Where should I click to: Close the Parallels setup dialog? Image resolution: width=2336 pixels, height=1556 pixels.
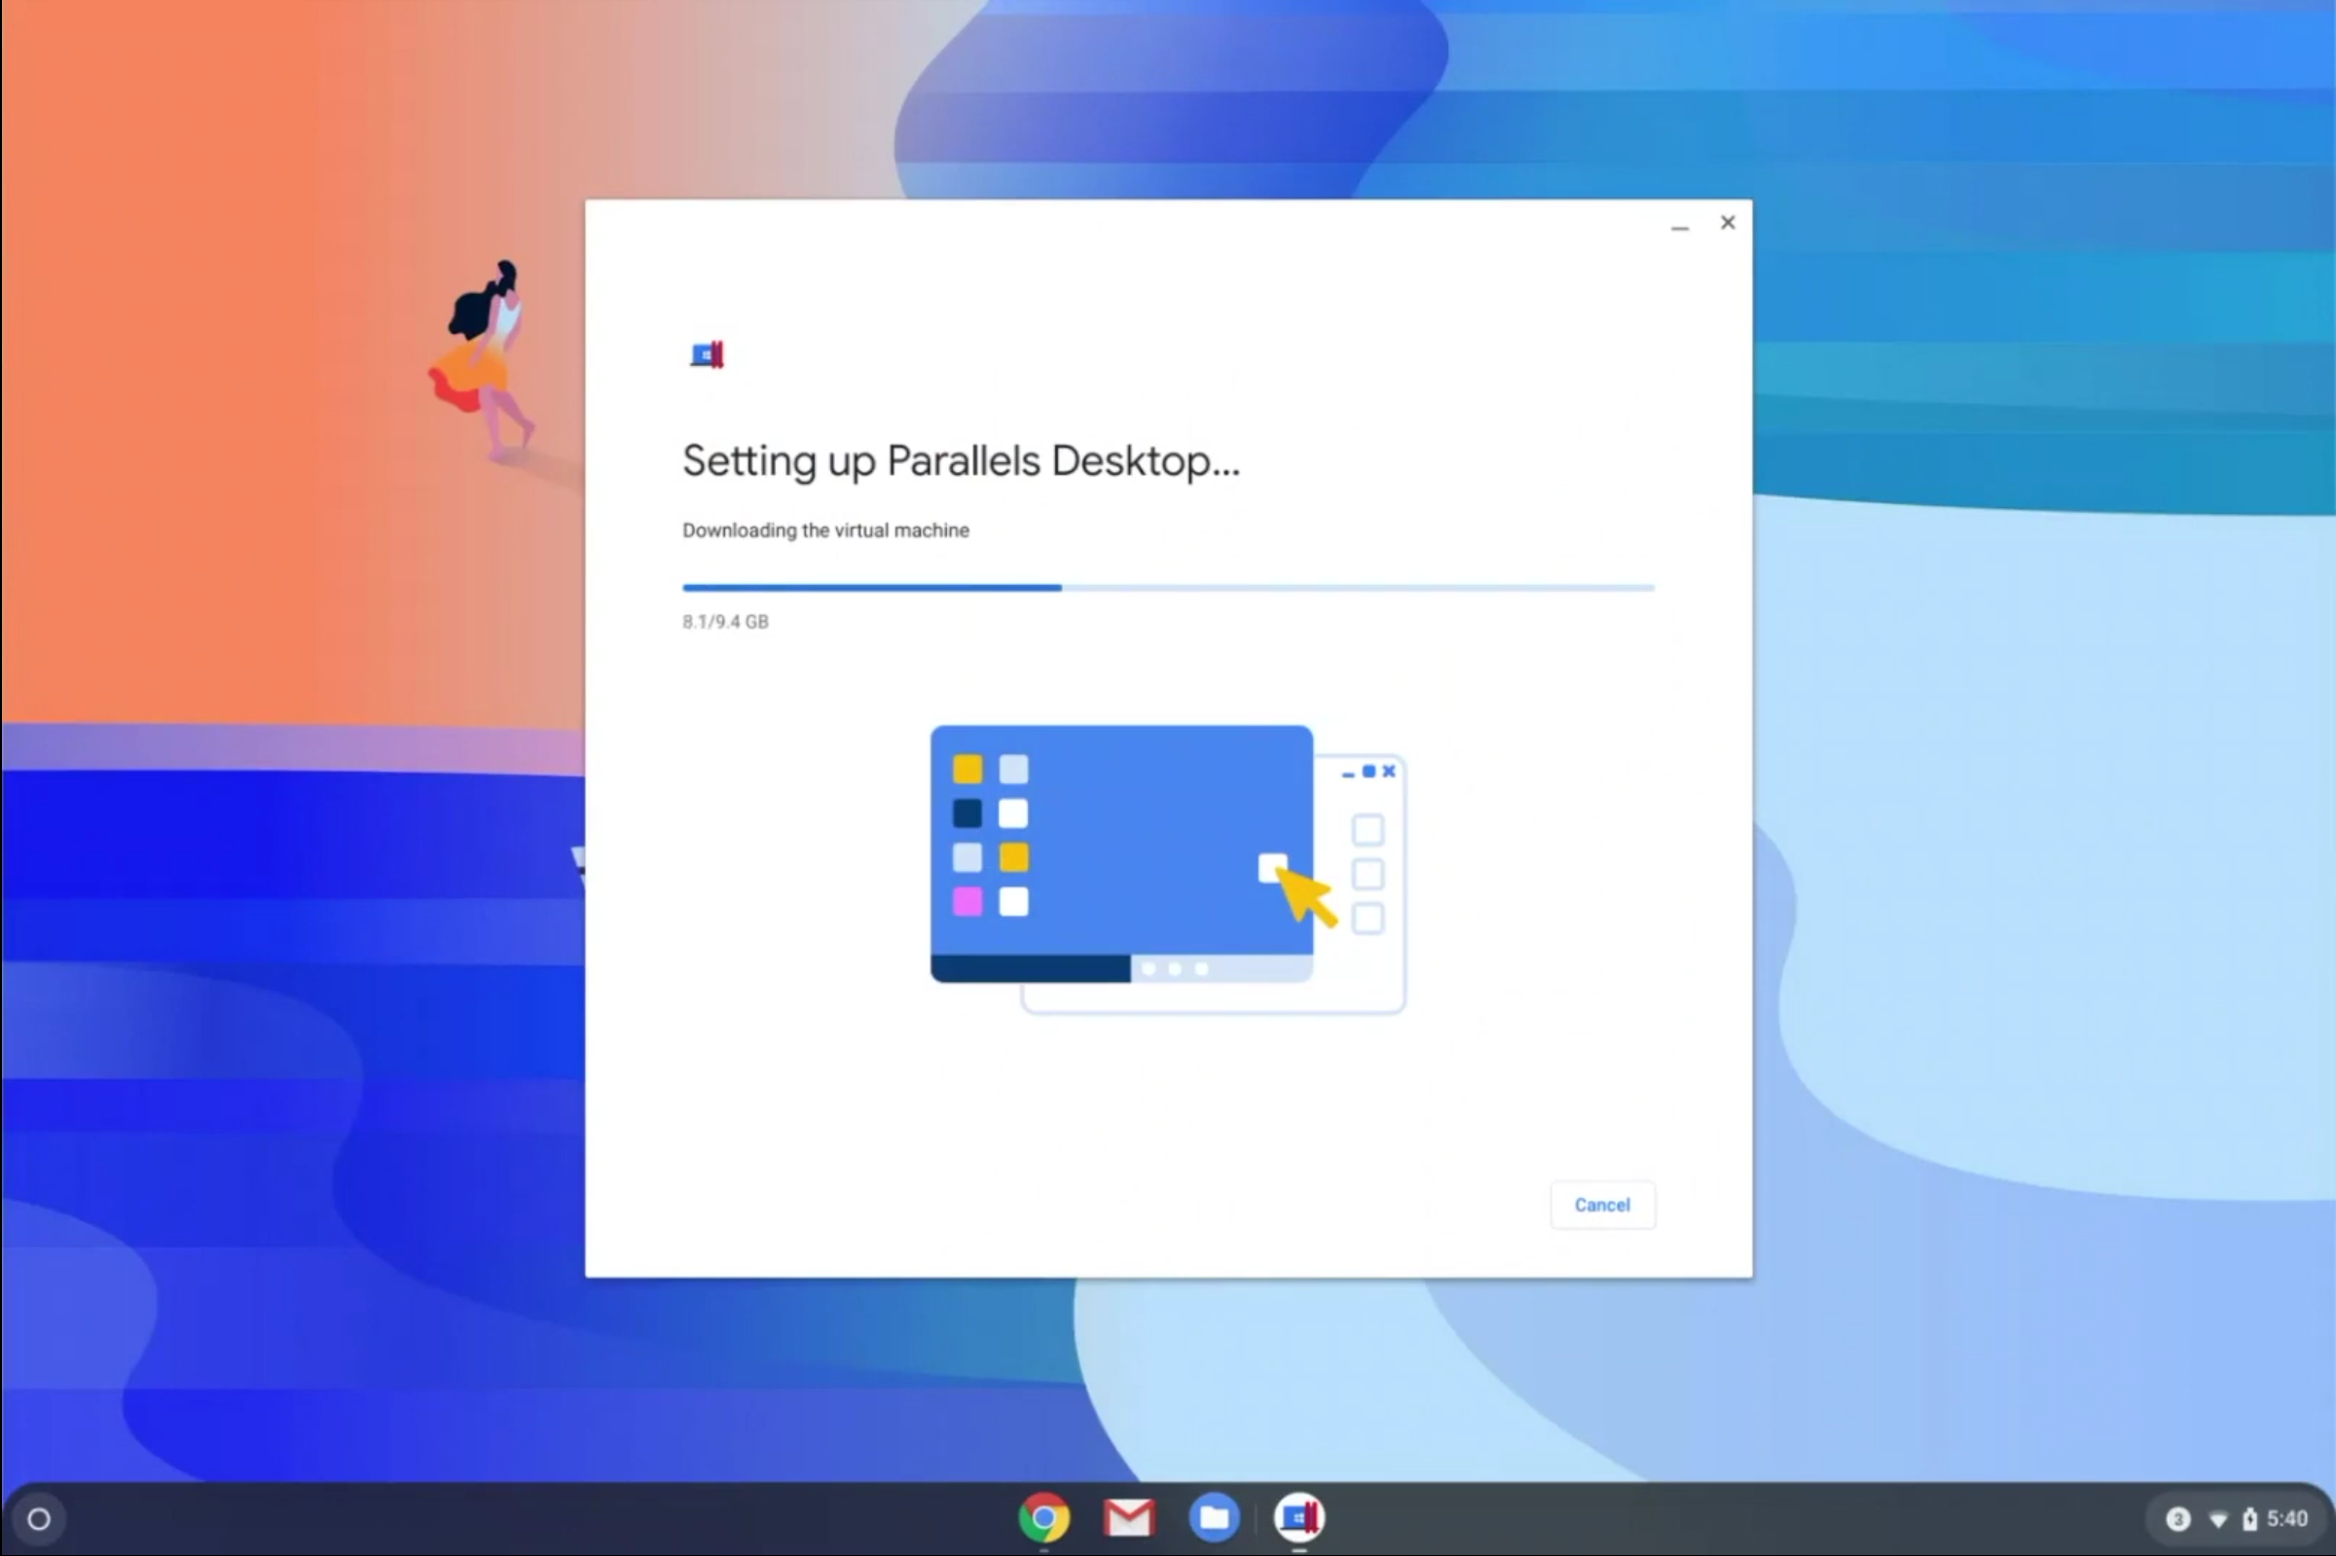(x=1728, y=223)
